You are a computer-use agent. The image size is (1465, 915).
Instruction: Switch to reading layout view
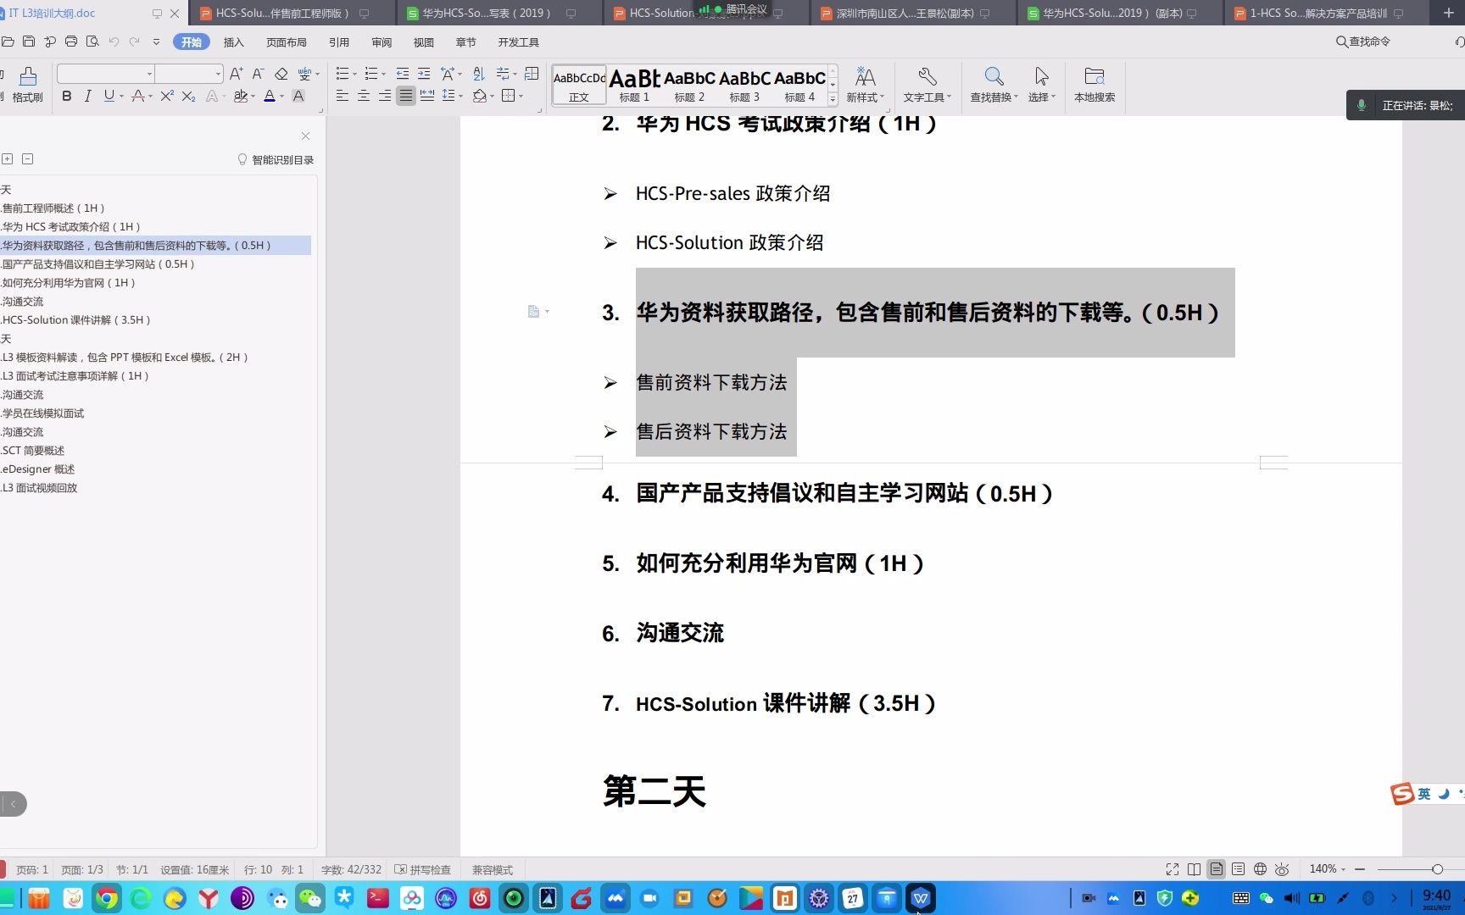[x=1194, y=869]
